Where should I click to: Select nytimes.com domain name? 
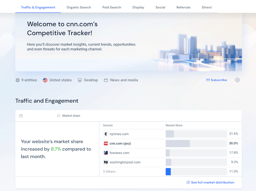pos(119,134)
